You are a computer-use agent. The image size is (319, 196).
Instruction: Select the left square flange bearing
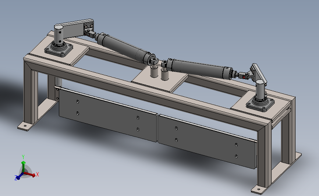point(59,49)
